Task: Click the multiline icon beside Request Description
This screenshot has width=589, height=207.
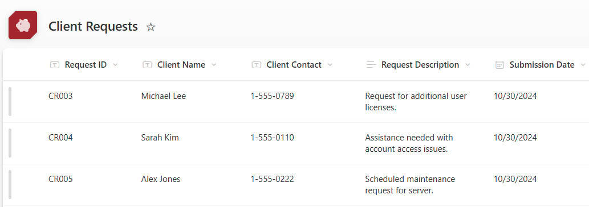Action: (371, 65)
